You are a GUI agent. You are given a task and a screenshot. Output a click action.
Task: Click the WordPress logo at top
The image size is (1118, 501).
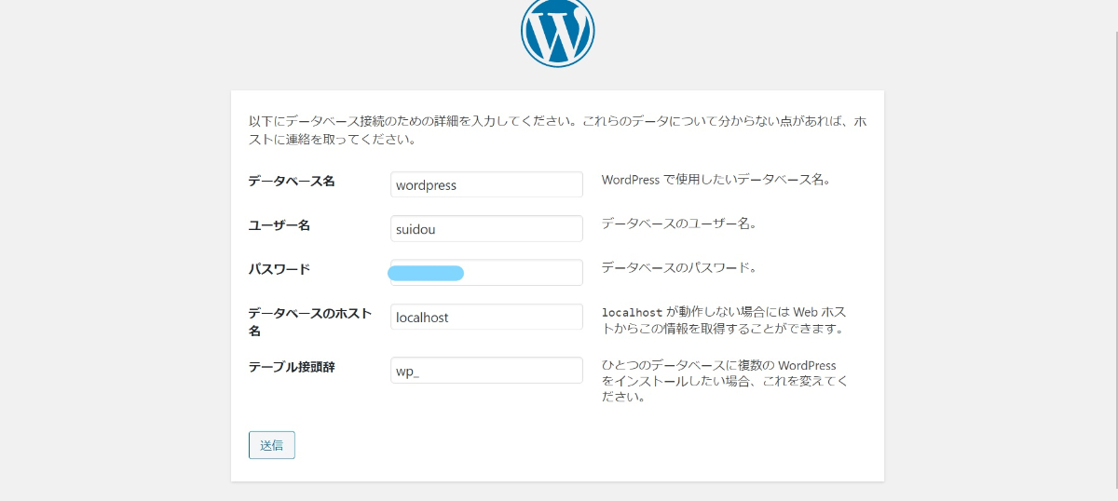coord(557,32)
